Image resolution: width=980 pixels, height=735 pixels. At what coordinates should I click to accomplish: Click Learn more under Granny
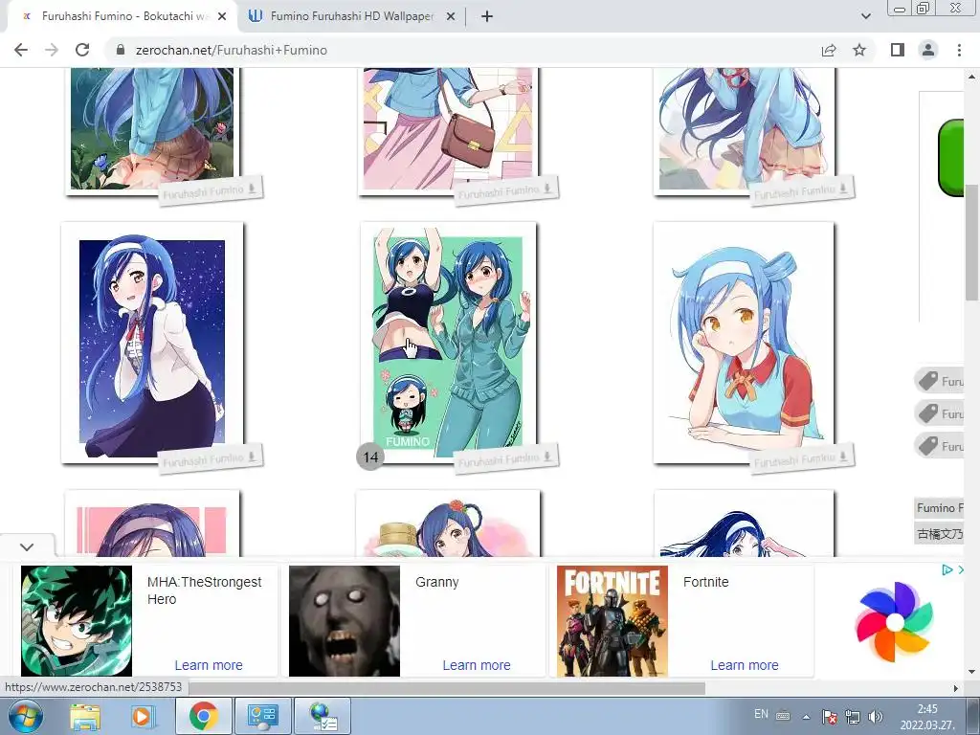point(477,665)
